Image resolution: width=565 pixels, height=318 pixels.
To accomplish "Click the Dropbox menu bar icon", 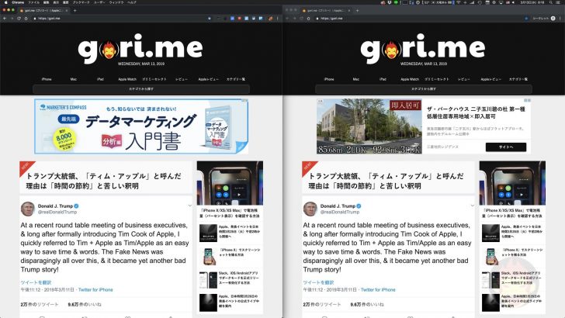I will point(390,2).
